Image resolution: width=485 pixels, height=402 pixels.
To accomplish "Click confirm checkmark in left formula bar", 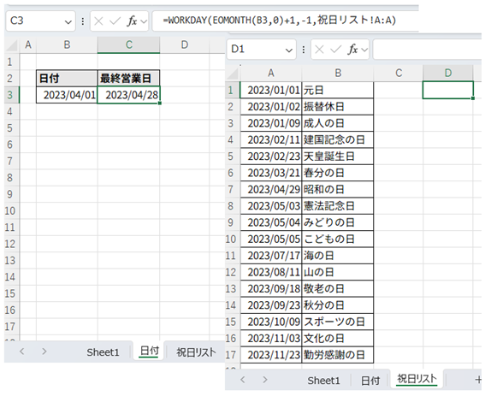I will pos(115,21).
